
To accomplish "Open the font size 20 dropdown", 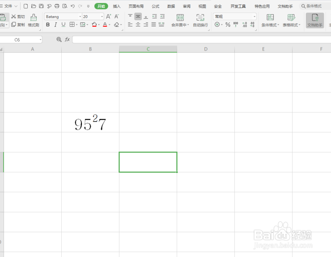I will (x=102, y=17).
